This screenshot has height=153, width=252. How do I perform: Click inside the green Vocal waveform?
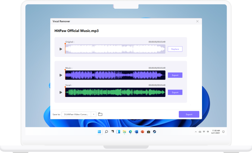[x=115, y=92]
